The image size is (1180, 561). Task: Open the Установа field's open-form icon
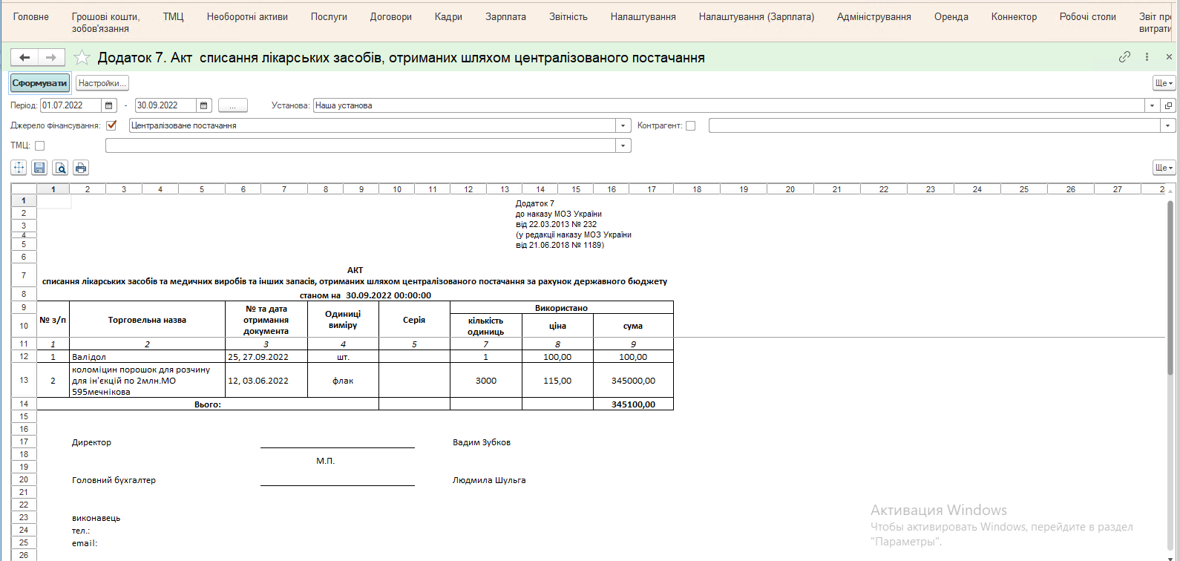(x=1168, y=105)
